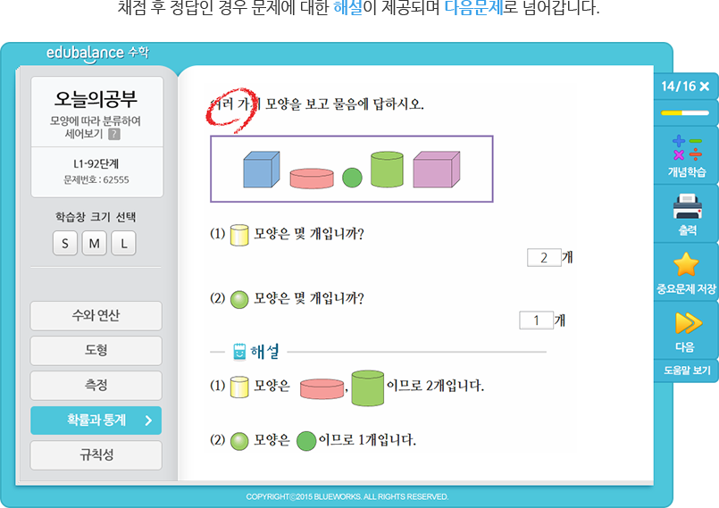Close the panel with the X icon

coord(705,87)
